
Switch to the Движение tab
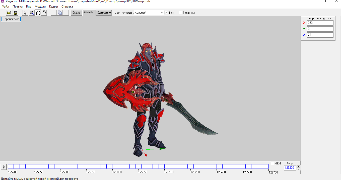click(104, 13)
